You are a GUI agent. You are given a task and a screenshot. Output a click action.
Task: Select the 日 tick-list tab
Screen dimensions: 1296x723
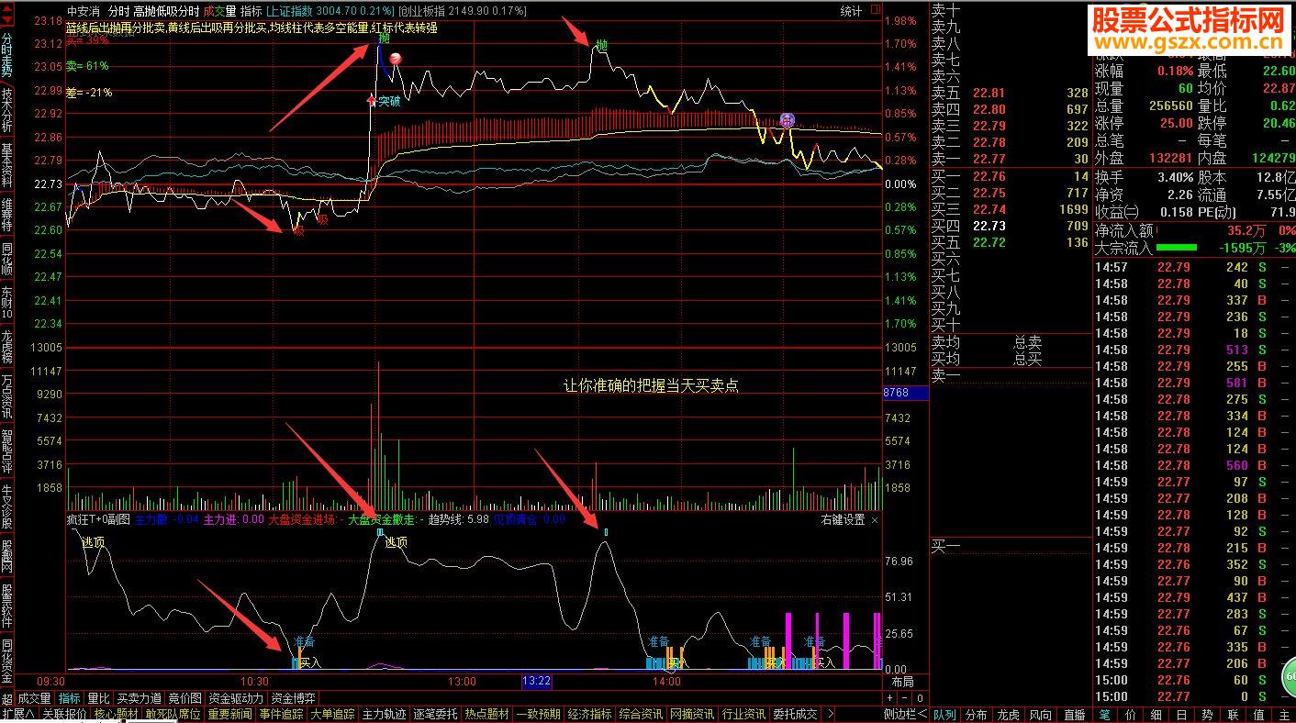(x=1181, y=715)
